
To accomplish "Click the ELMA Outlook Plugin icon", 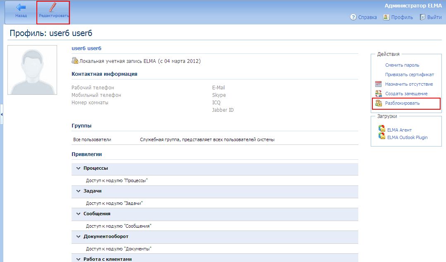I will point(382,136).
